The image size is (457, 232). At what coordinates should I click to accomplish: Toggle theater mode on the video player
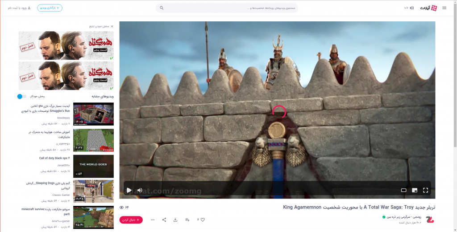click(x=403, y=190)
